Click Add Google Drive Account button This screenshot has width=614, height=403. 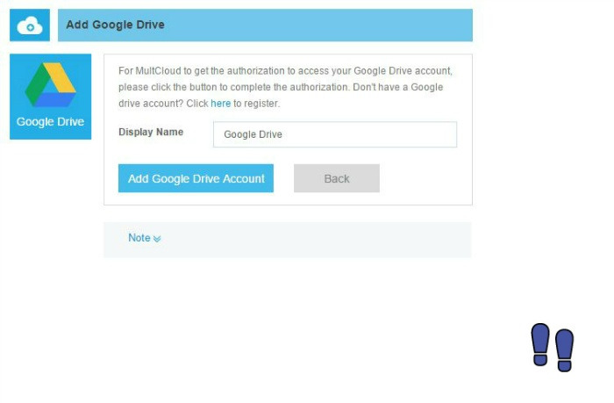(x=196, y=178)
